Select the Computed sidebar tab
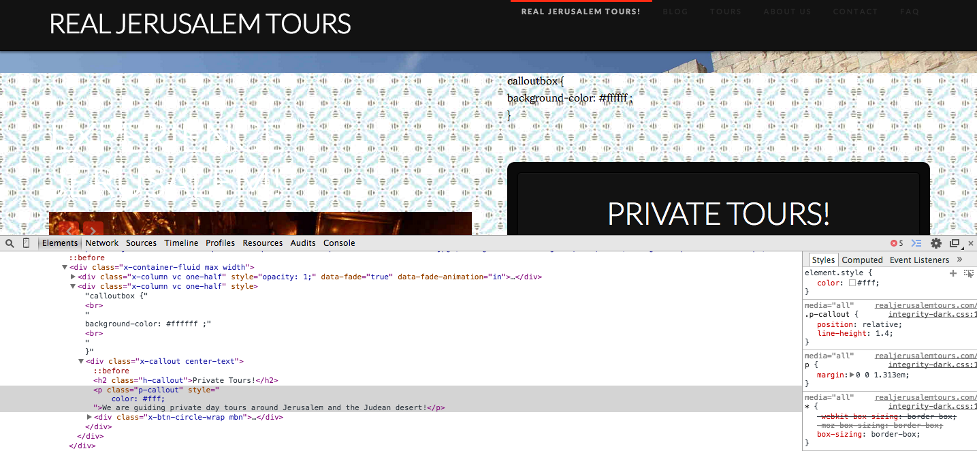 (x=862, y=260)
